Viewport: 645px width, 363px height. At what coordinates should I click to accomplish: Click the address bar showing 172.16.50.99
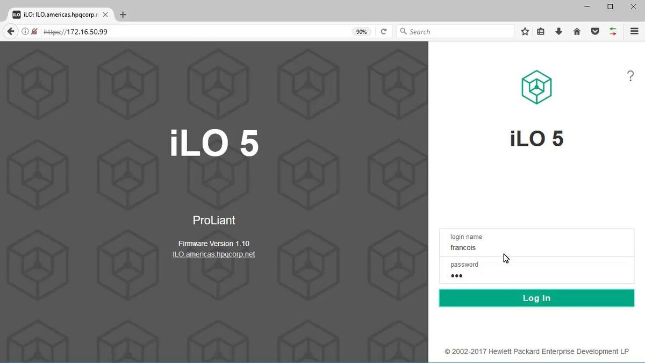196,32
